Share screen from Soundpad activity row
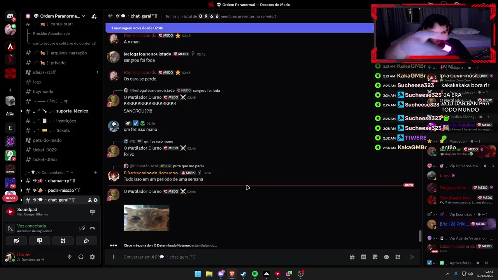The image size is (498, 280). point(92,212)
